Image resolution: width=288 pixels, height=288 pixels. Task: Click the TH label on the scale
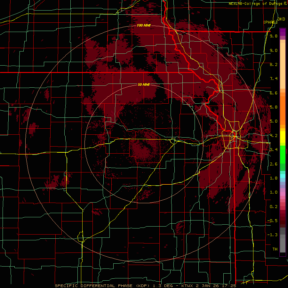(x=275, y=249)
